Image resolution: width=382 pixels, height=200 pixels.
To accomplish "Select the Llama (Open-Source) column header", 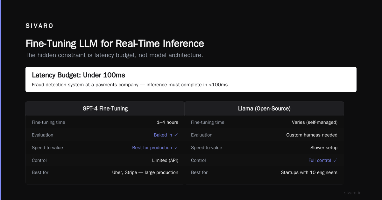I will tap(264, 109).
